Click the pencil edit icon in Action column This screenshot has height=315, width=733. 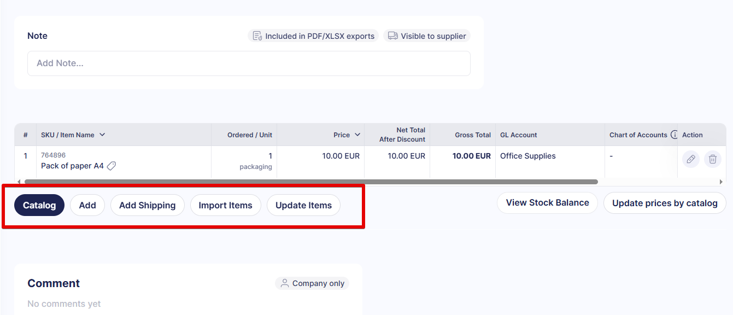point(691,159)
